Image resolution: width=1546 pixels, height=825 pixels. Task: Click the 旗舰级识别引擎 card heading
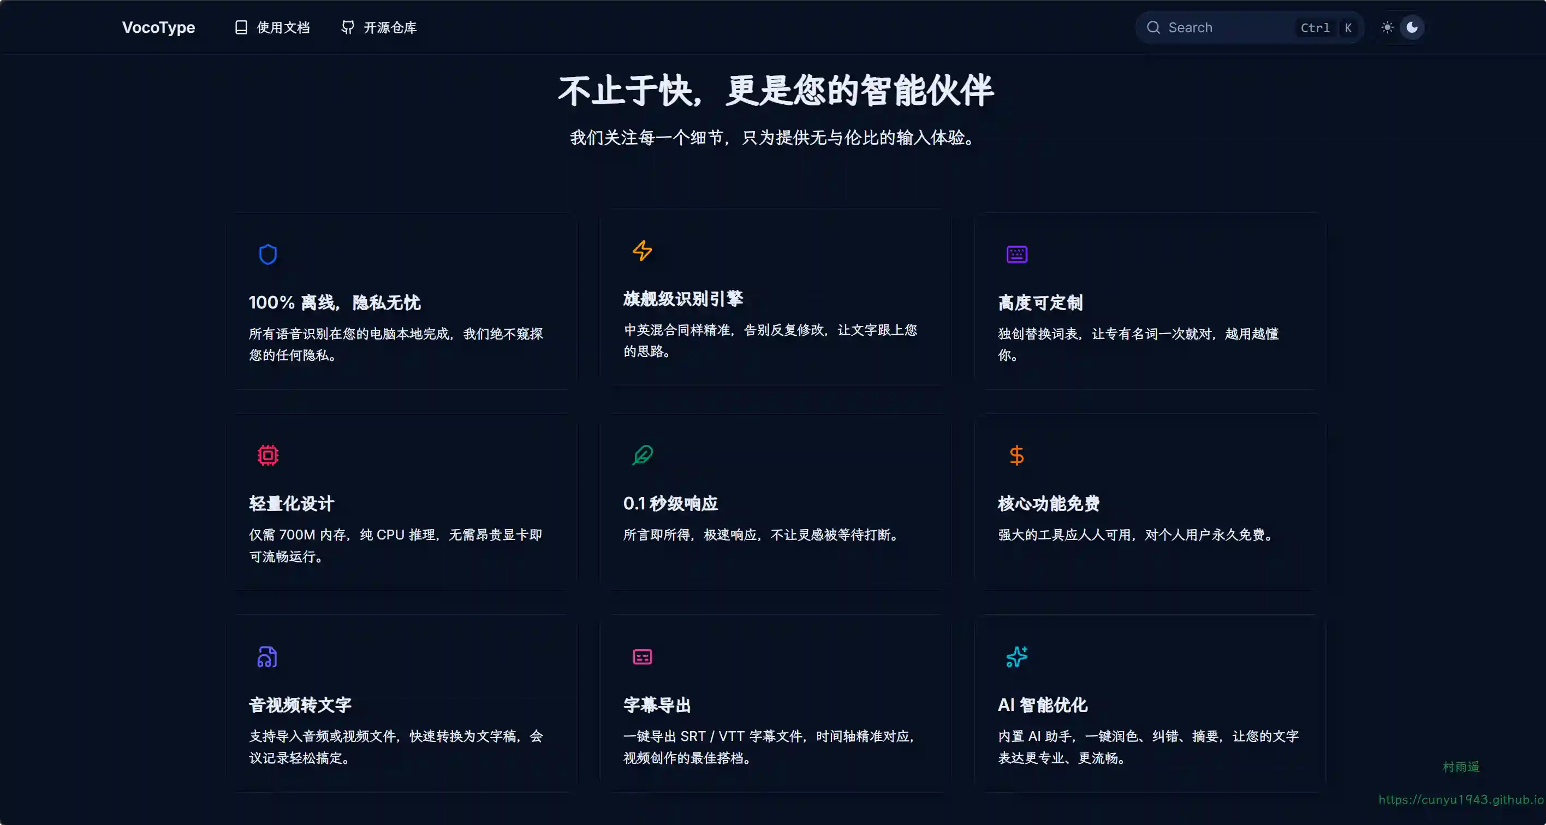[683, 299]
